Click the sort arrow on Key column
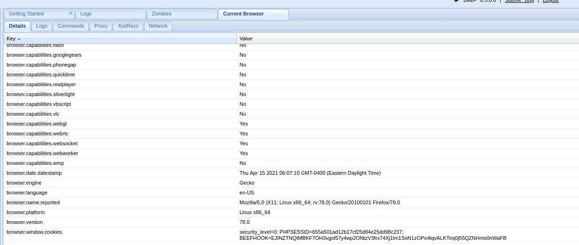 [19, 38]
